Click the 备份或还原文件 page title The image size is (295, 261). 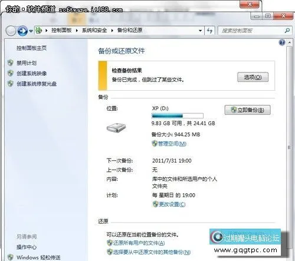click(122, 51)
